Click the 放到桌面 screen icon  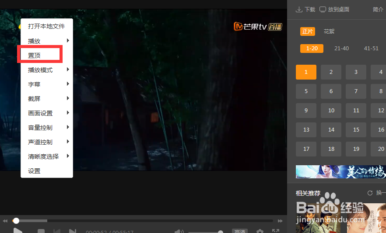[323, 9]
